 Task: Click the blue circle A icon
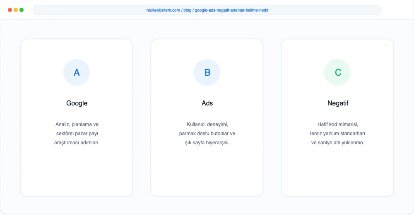pyautogui.click(x=77, y=72)
